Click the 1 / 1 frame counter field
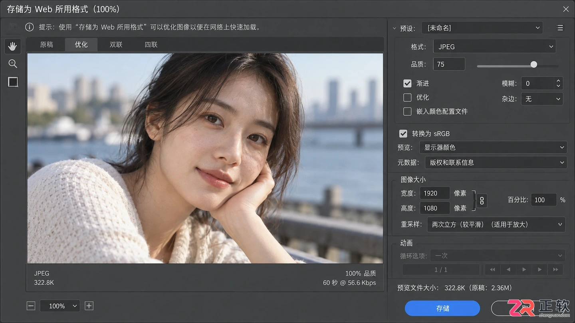This screenshot has width=575, height=323. 441,270
